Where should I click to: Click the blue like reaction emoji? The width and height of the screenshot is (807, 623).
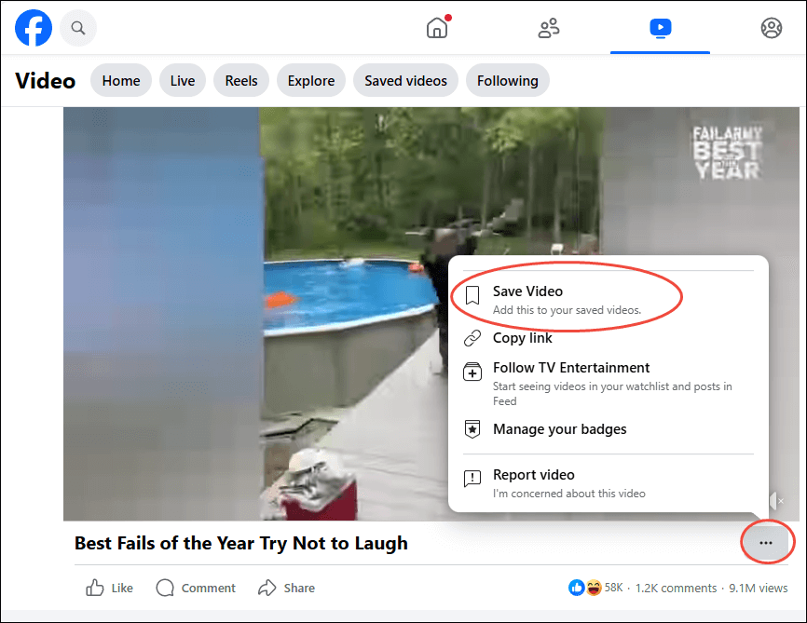(x=577, y=588)
